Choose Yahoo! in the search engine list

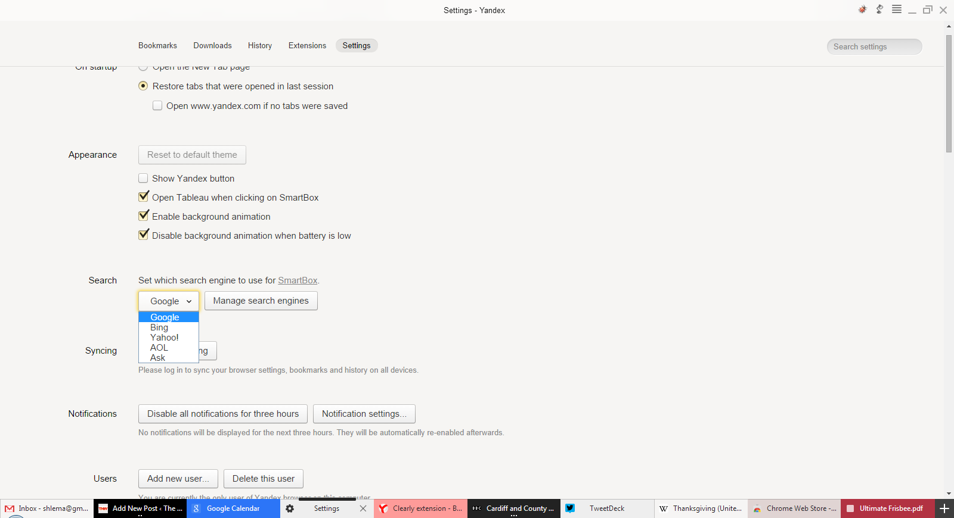point(169,338)
